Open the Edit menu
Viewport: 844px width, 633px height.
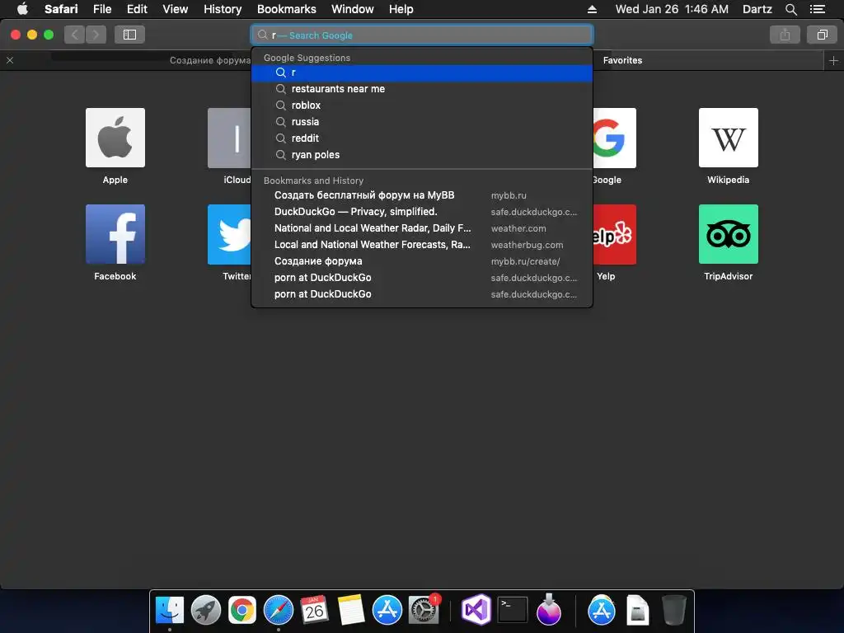click(137, 9)
